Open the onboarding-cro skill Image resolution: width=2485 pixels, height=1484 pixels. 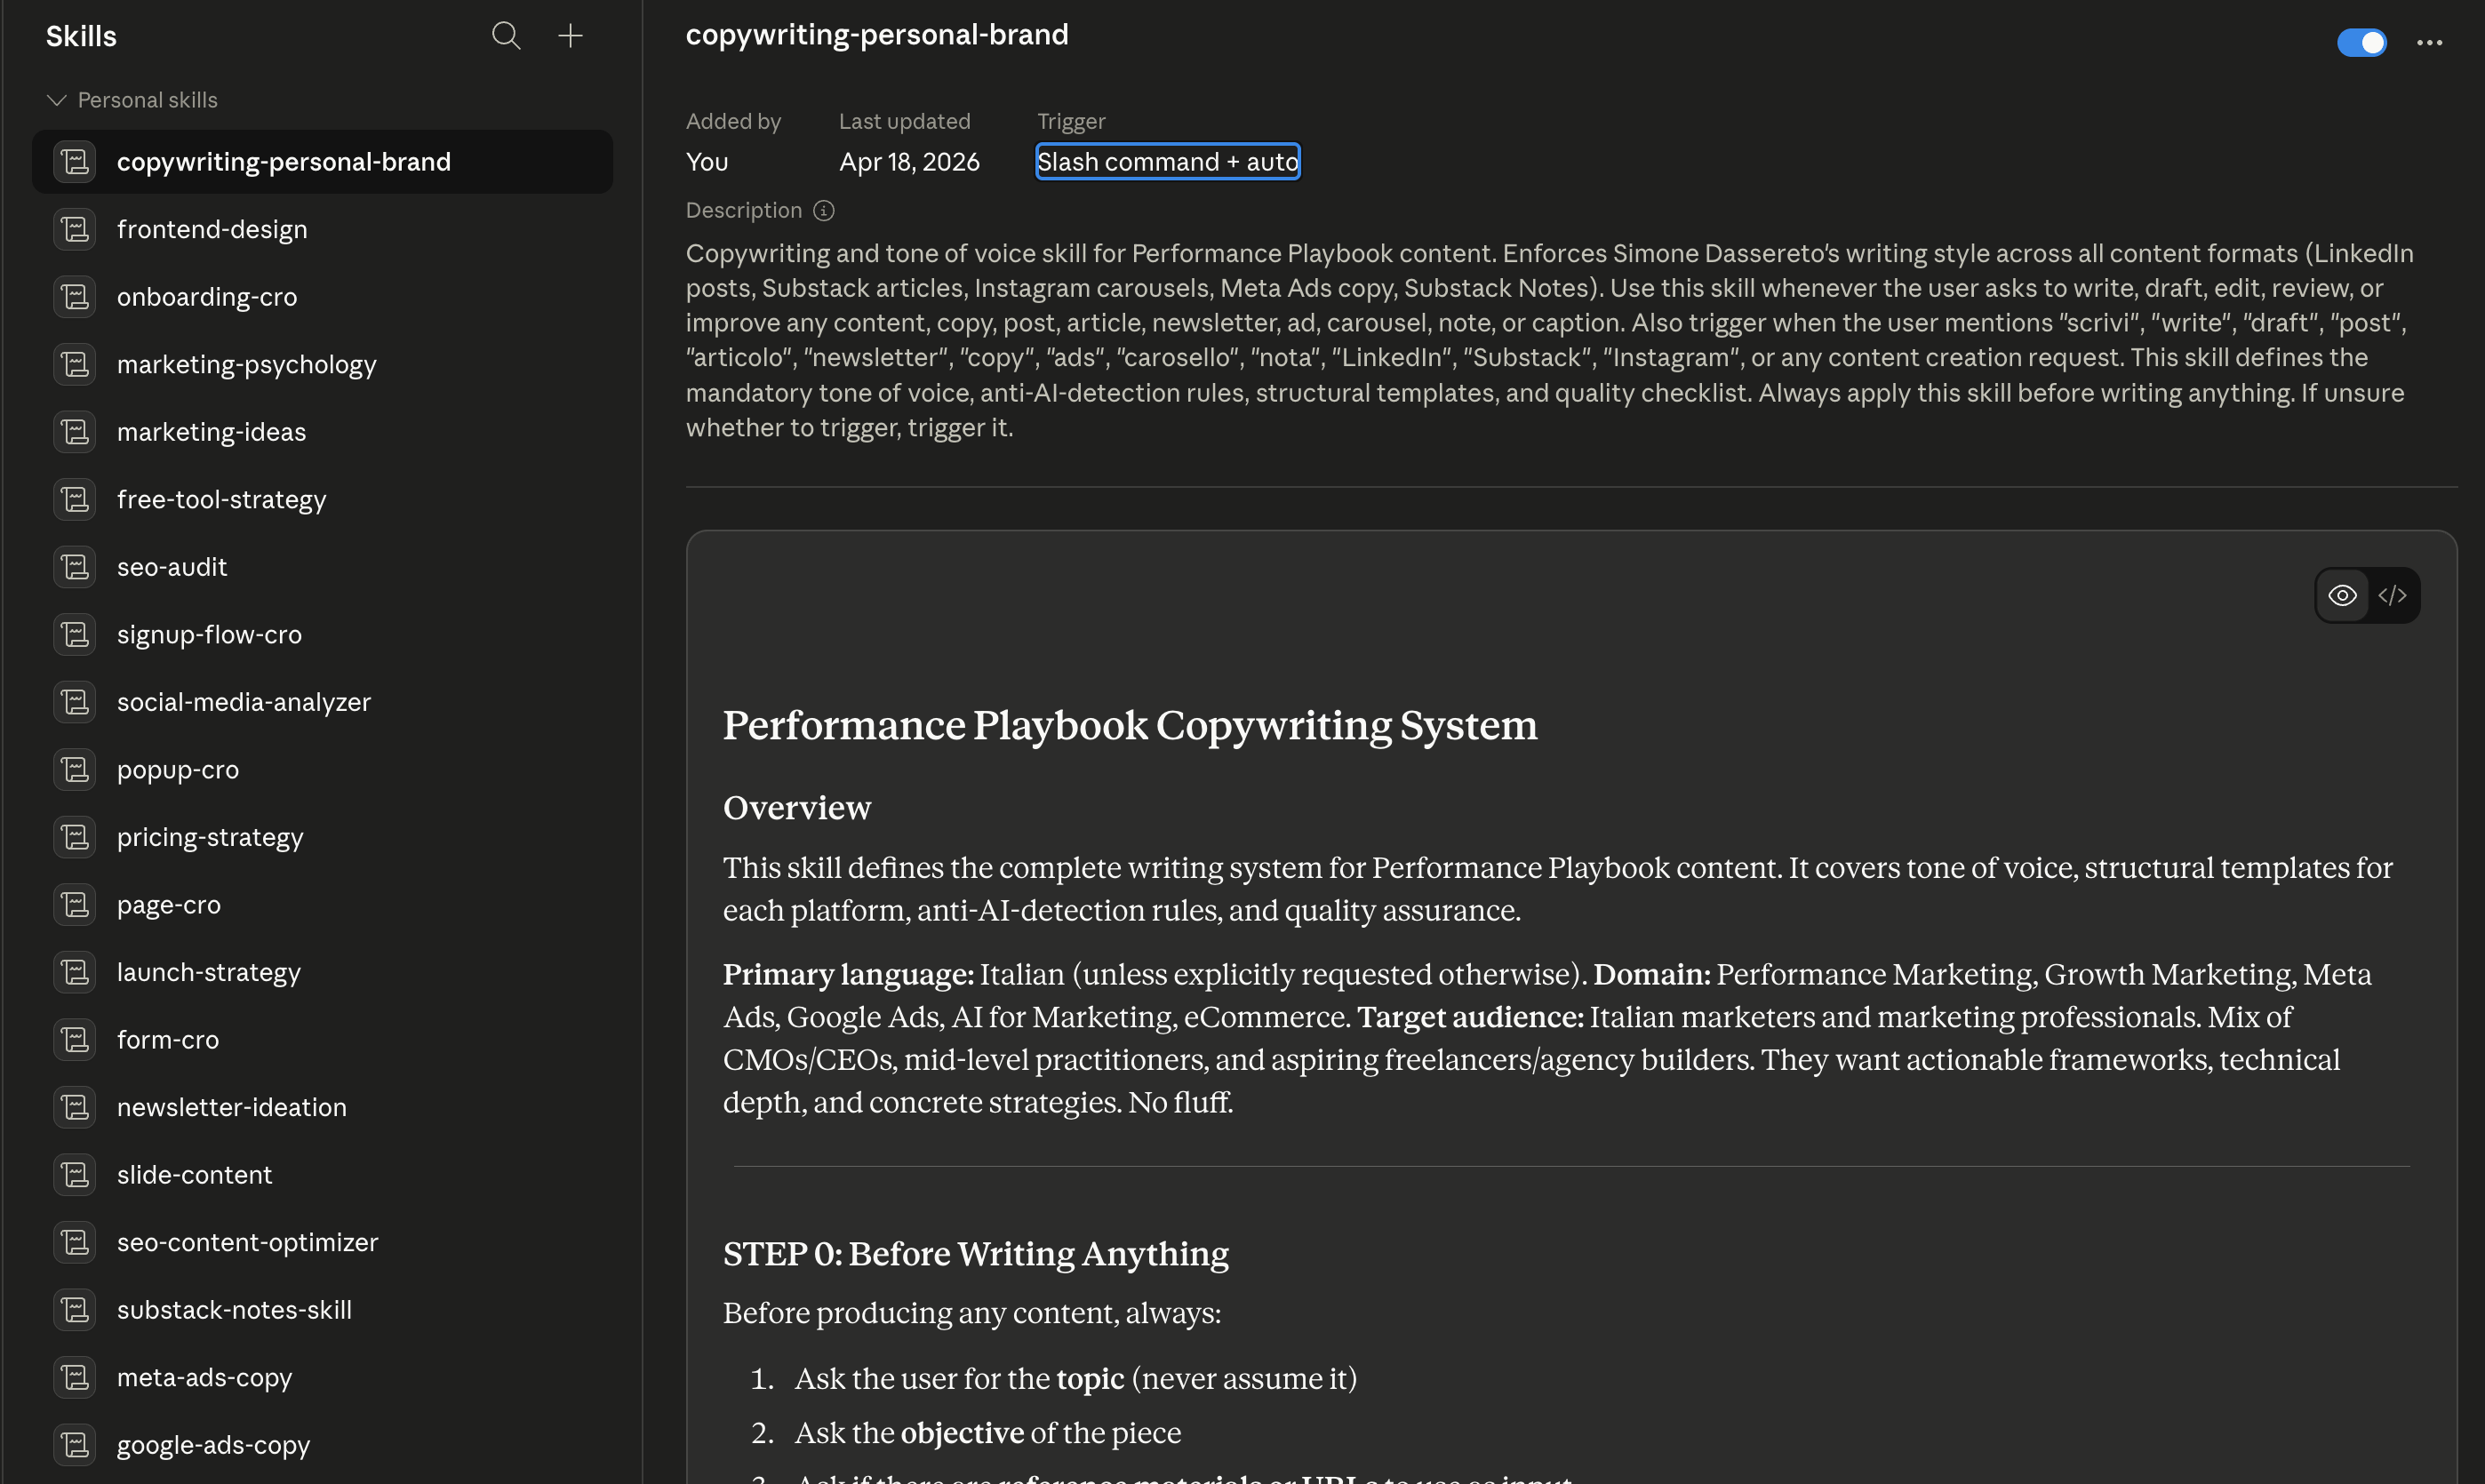point(322,297)
